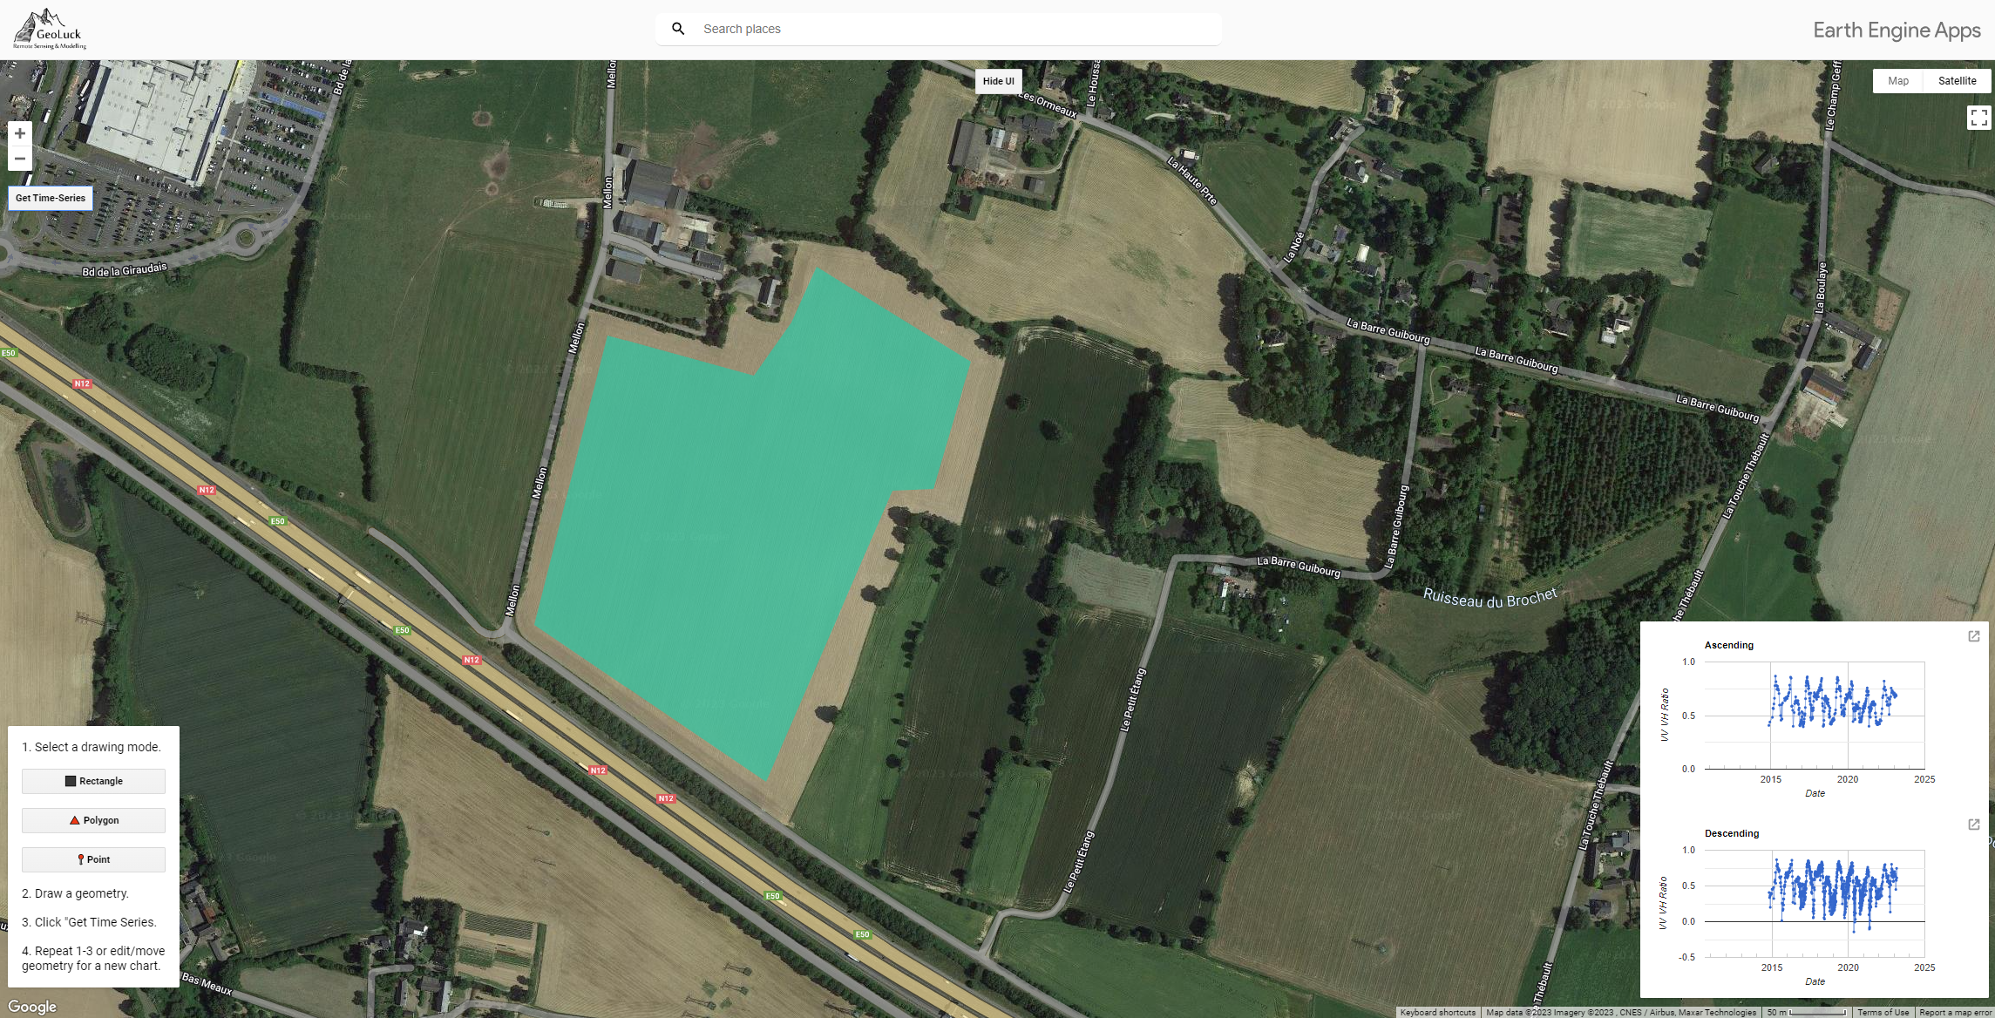Open Ascending chart in new tab
1995x1018 pixels.
click(x=1974, y=636)
